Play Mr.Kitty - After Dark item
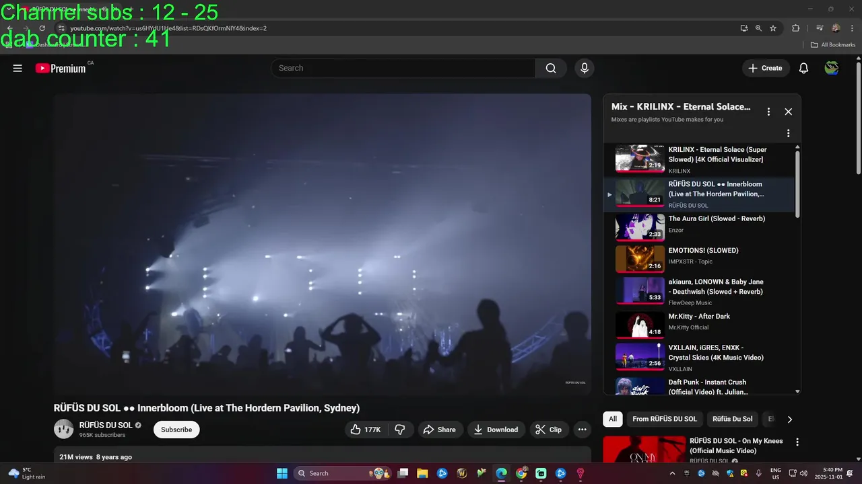Screen dimensions: 862x484 [700, 324]
